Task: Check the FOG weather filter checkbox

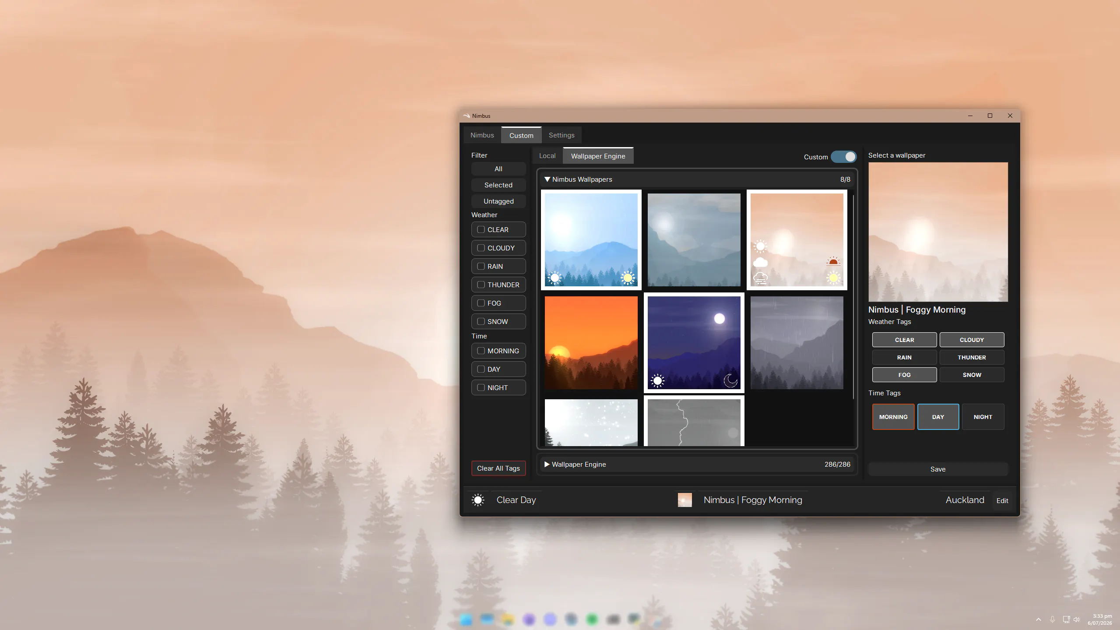Action: point(481,303)
